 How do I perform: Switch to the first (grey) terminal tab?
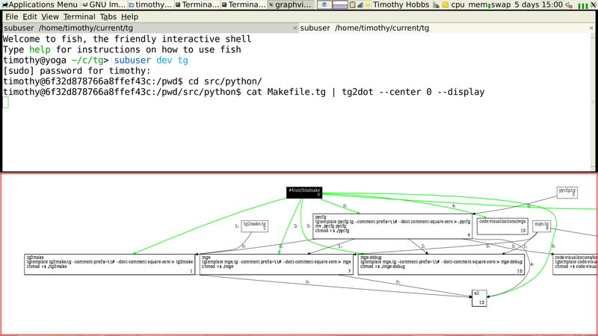150,28
